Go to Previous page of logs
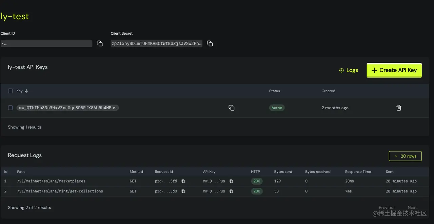 click(387, 208)
